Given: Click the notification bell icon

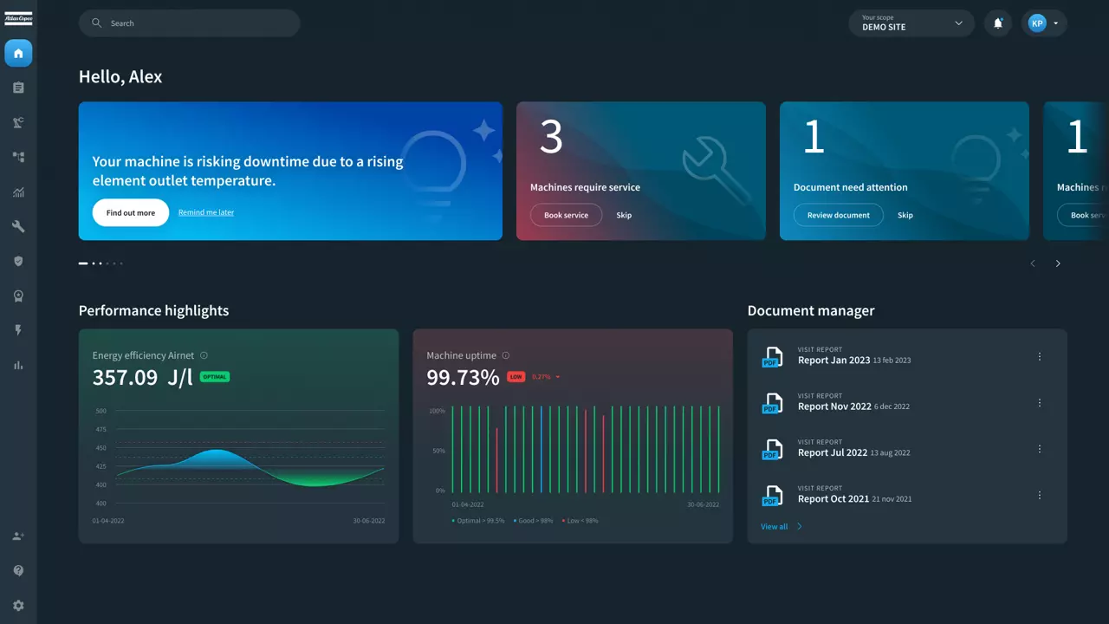Looking at the screenshot, I should (x=998, y=23).
